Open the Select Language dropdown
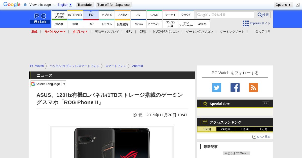Screen dimensions: 302x158 tap(48, 84)
